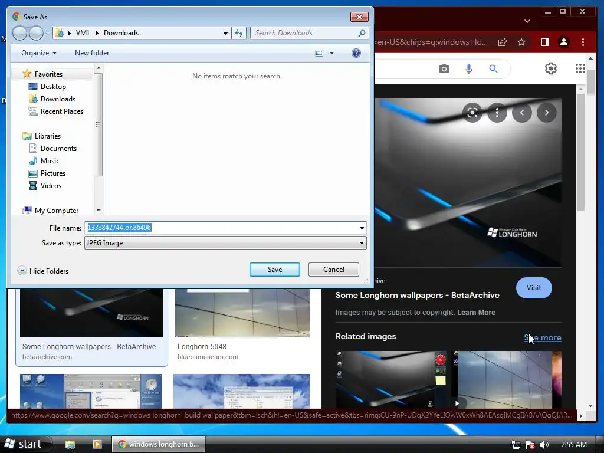Screen dimensions: 604x453
Task: Expand the File name dropdown arrow
Action: [x=362, y=228]
